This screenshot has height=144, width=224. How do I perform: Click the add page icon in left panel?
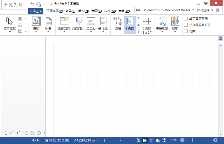coord(5,133)
